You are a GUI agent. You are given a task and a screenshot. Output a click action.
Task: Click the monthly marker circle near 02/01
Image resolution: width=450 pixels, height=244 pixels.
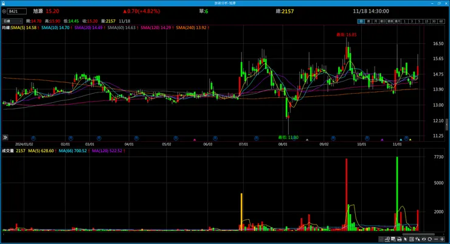tap(71, 138)
